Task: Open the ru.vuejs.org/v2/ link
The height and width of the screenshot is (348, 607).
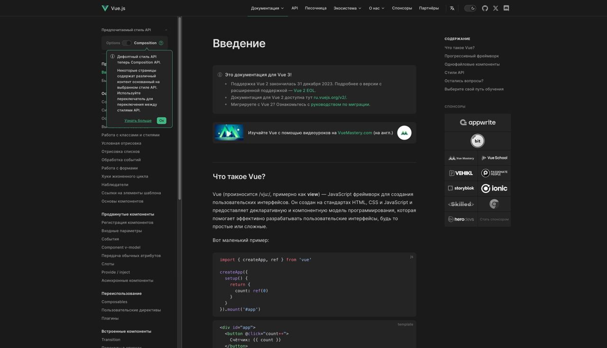Action: pos(330,97)
